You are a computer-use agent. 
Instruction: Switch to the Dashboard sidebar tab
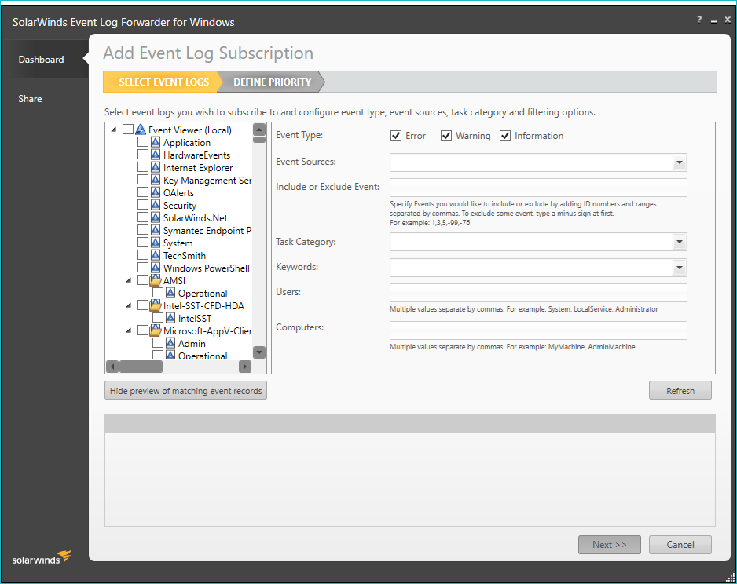tap(42, 60)
